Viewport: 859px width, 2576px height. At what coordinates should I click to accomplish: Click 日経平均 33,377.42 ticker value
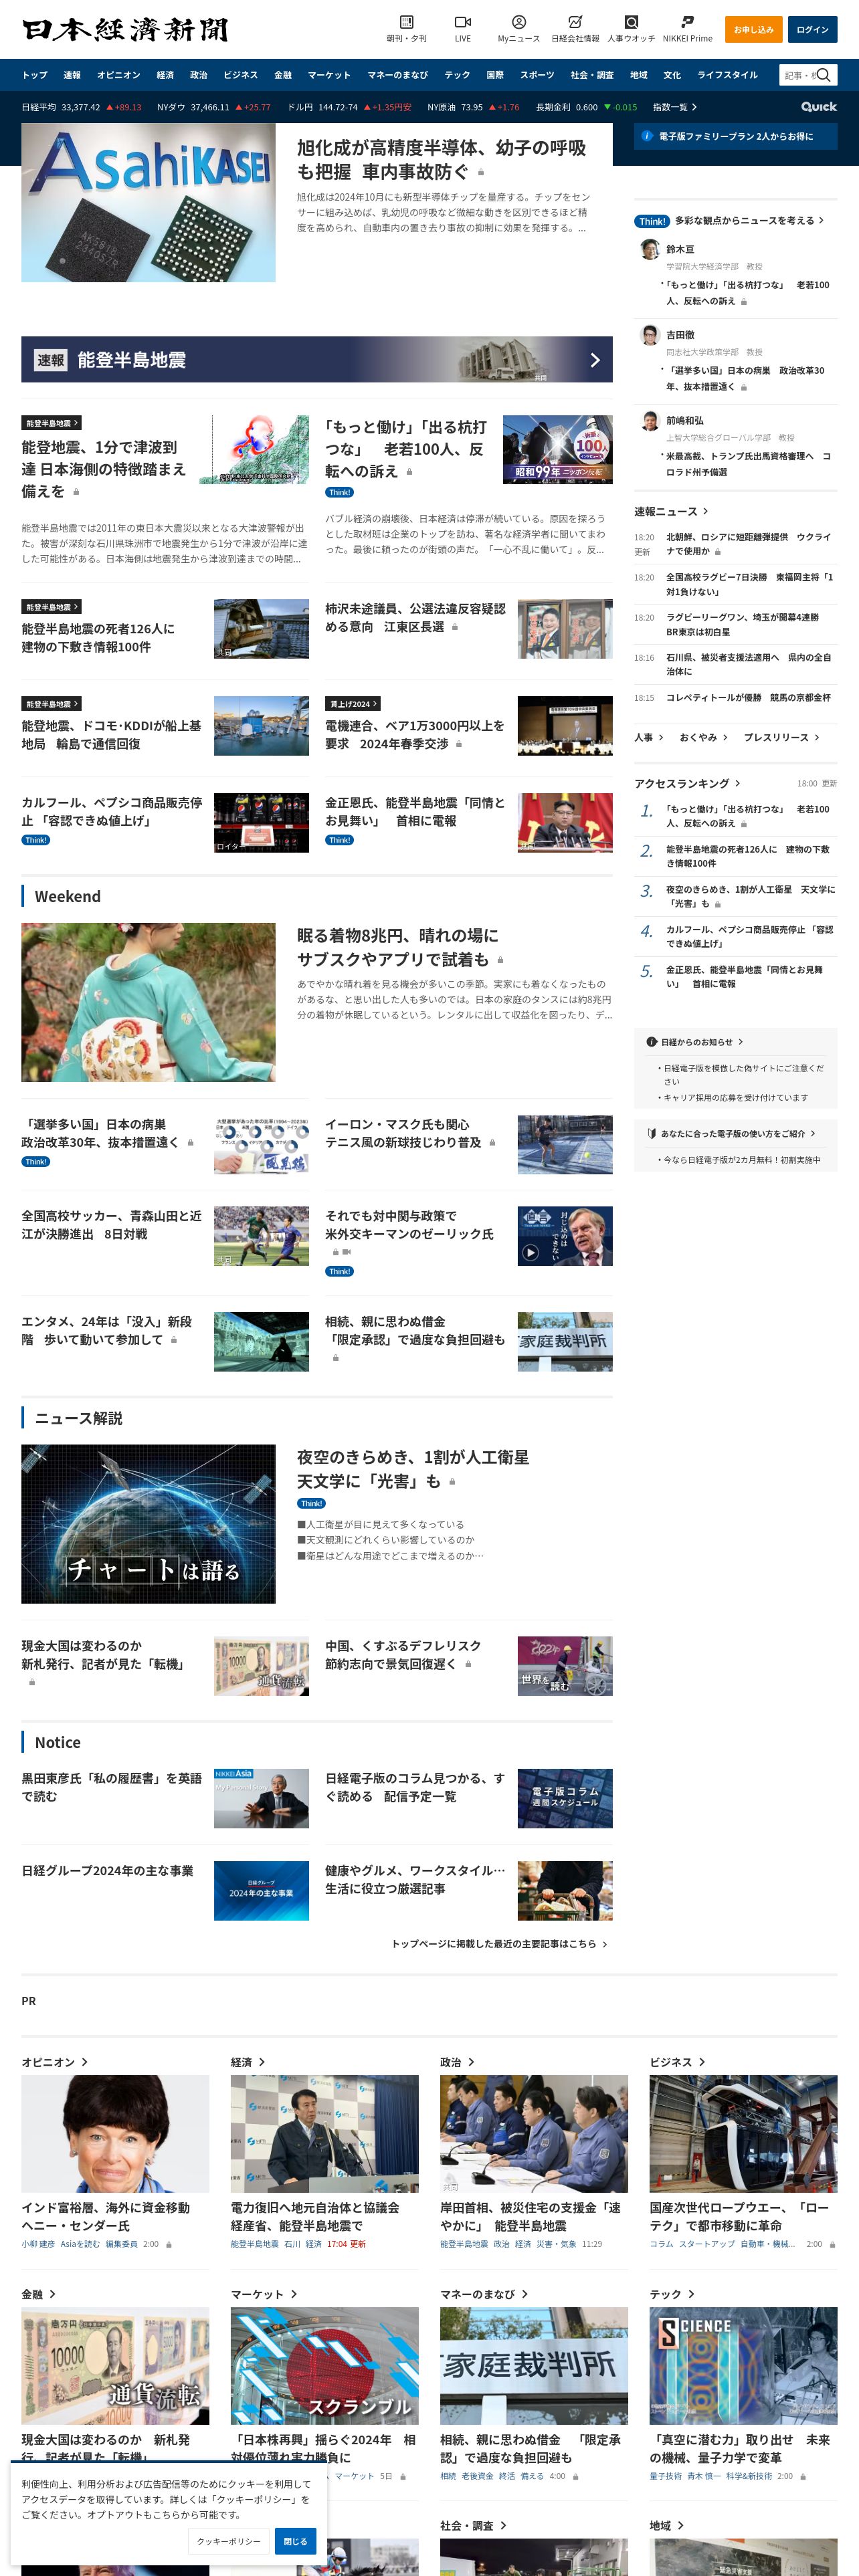tap(81, 107)
